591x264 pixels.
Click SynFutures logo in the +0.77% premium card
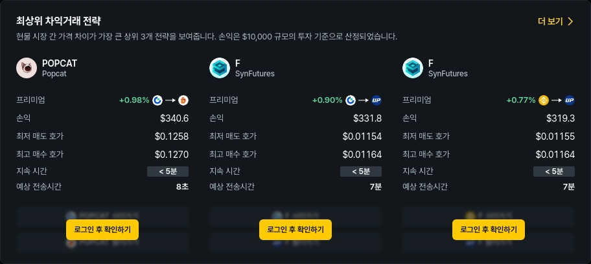413,68
